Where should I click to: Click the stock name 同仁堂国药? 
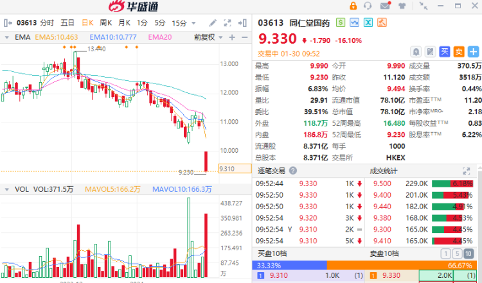click(x=309, y=22)
